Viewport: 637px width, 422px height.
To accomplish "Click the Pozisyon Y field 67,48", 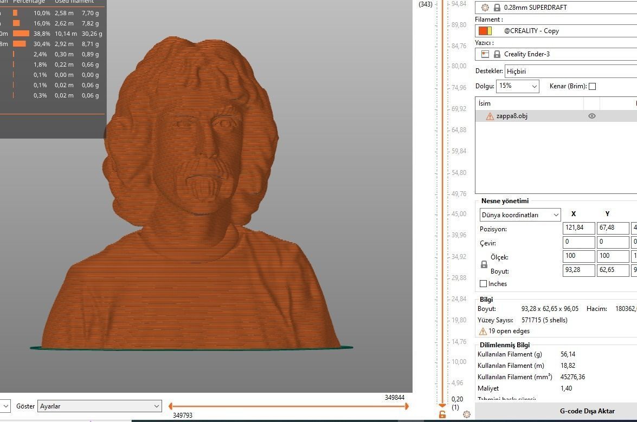I will pos(613,228).
